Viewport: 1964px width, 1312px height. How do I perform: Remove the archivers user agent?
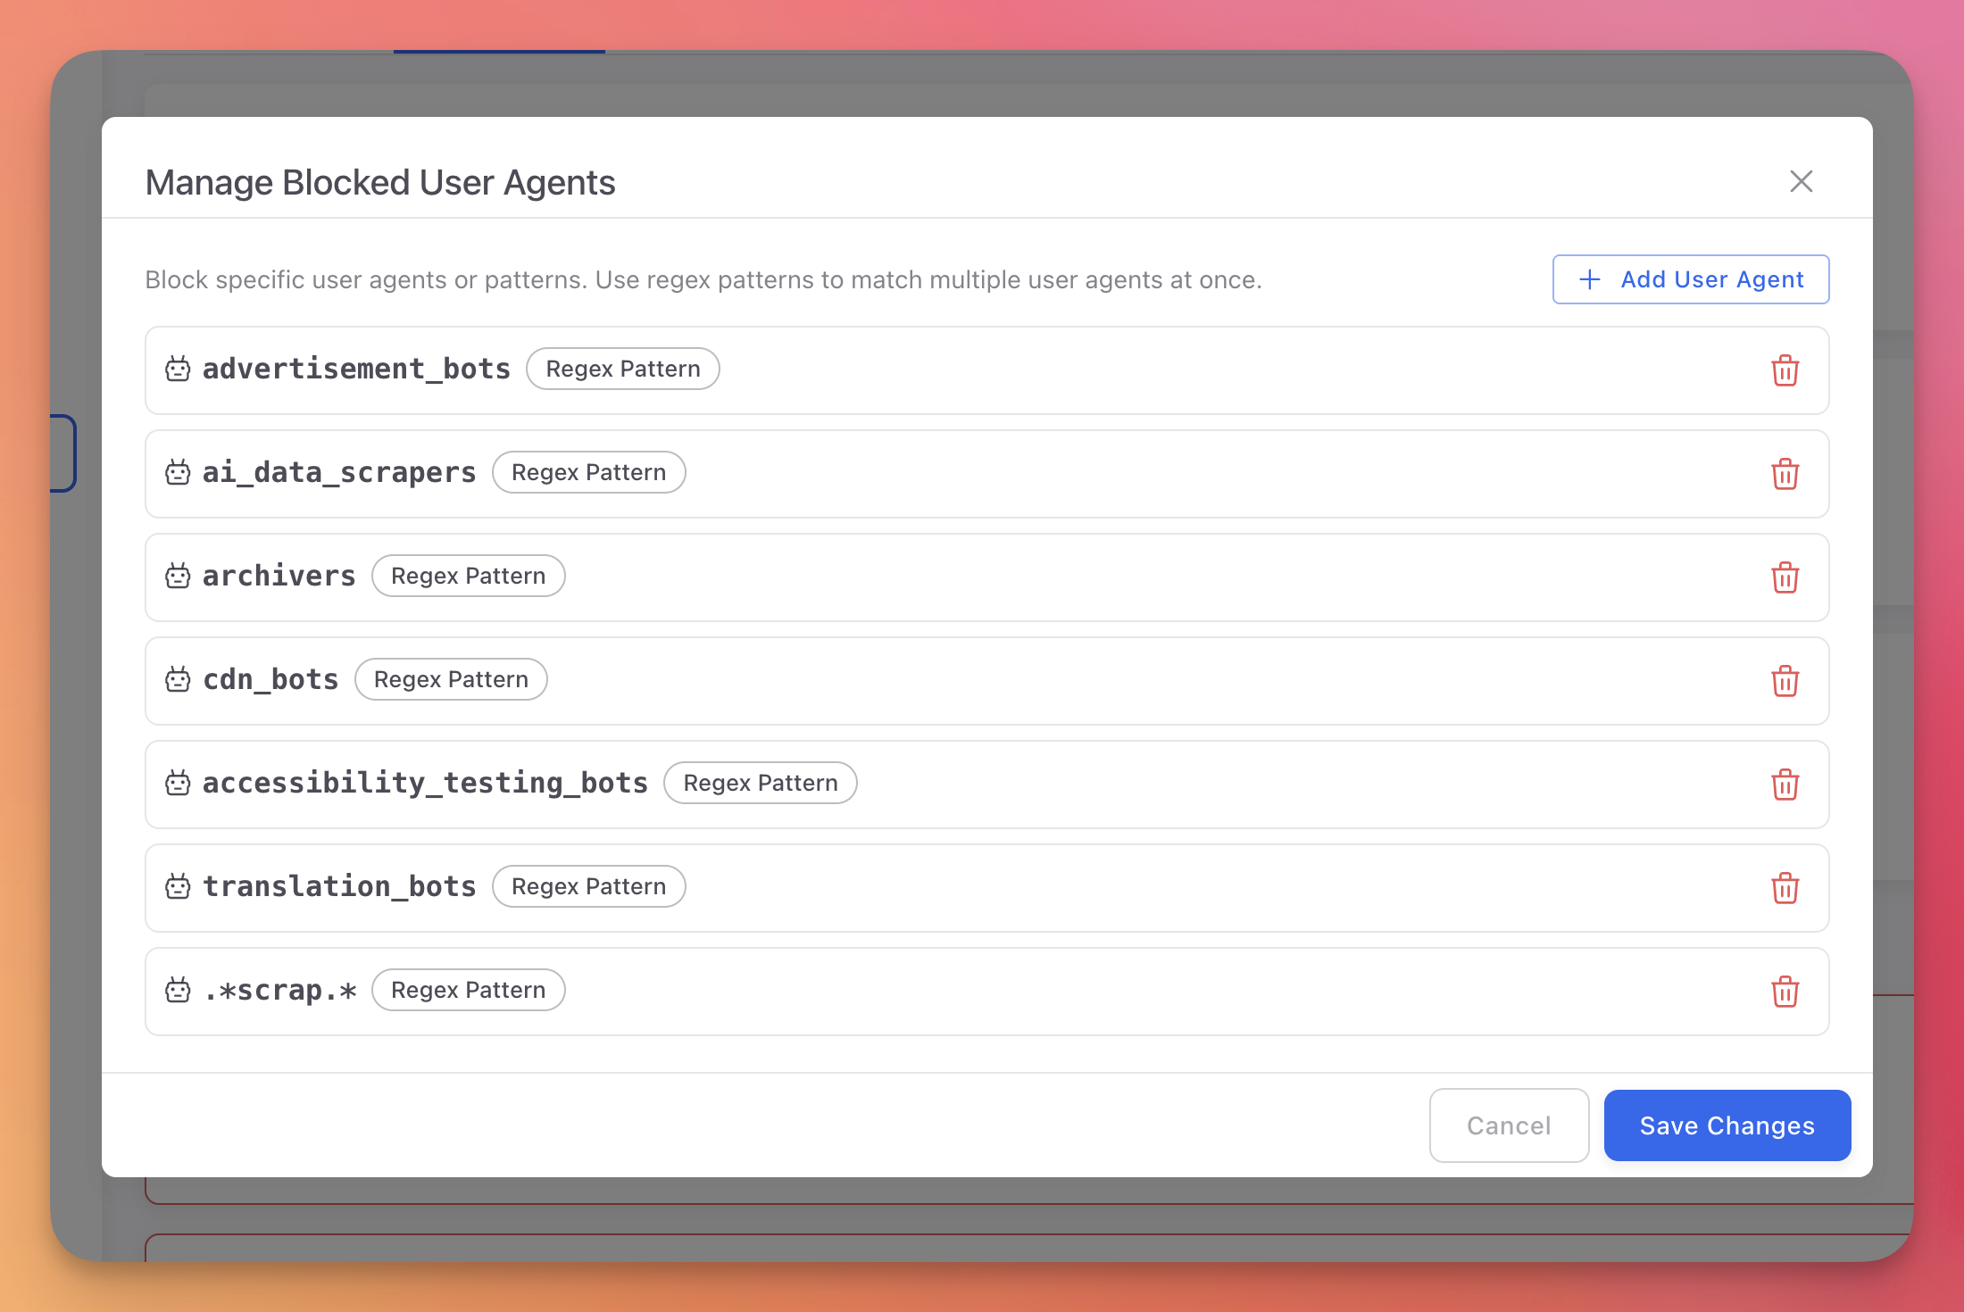[x=1785, y=577]
